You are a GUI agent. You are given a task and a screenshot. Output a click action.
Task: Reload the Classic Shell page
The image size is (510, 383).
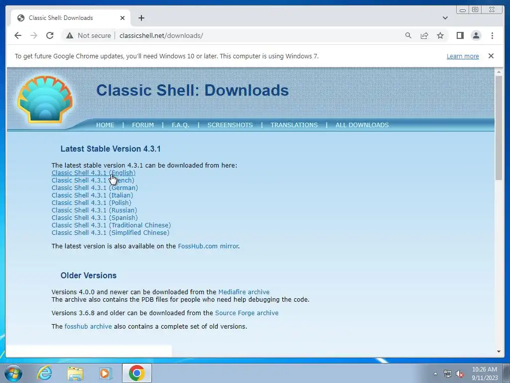(x=50, y=35)
